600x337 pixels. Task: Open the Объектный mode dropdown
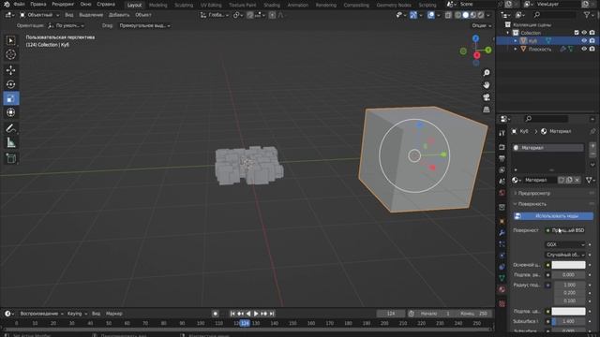[39, 15]
